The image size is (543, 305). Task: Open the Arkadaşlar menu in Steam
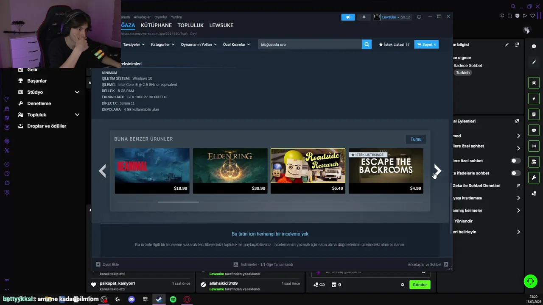tap(142, 17)
